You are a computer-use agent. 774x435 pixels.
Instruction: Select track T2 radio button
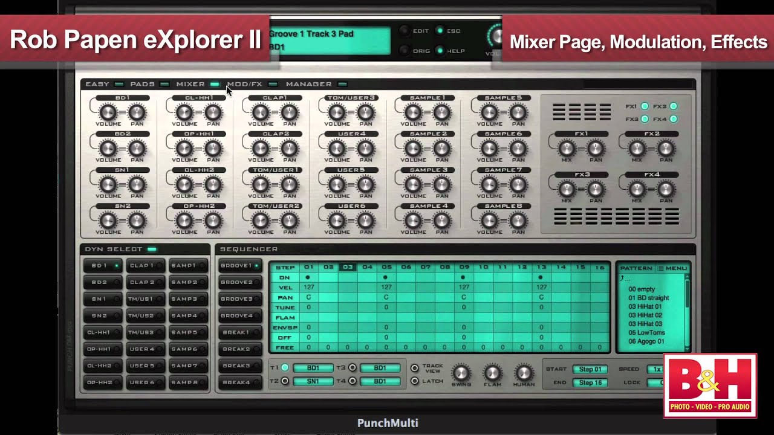(285, 381)
